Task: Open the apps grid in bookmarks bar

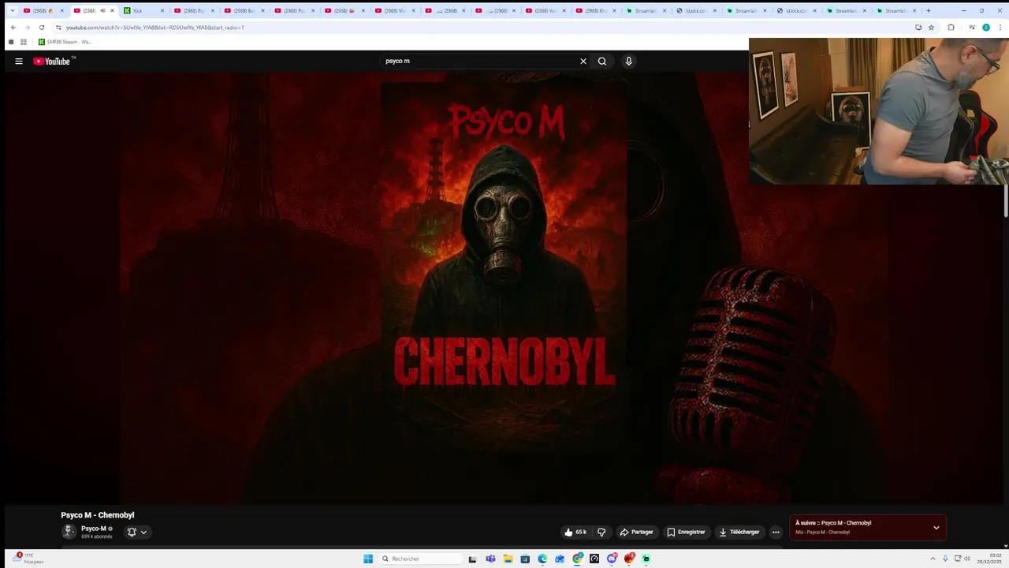Action: coord(24,42)
